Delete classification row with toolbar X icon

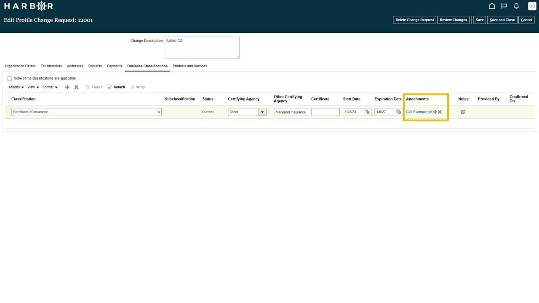(x=76, y=87)
